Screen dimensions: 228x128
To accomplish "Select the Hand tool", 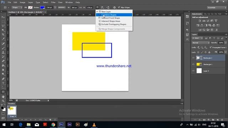I will pos(3,97).
